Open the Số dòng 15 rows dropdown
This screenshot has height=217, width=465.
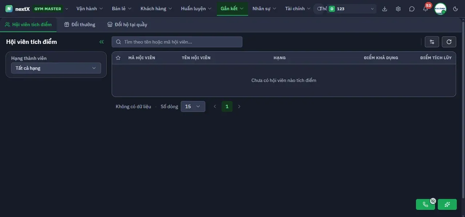tap(193, 106)
